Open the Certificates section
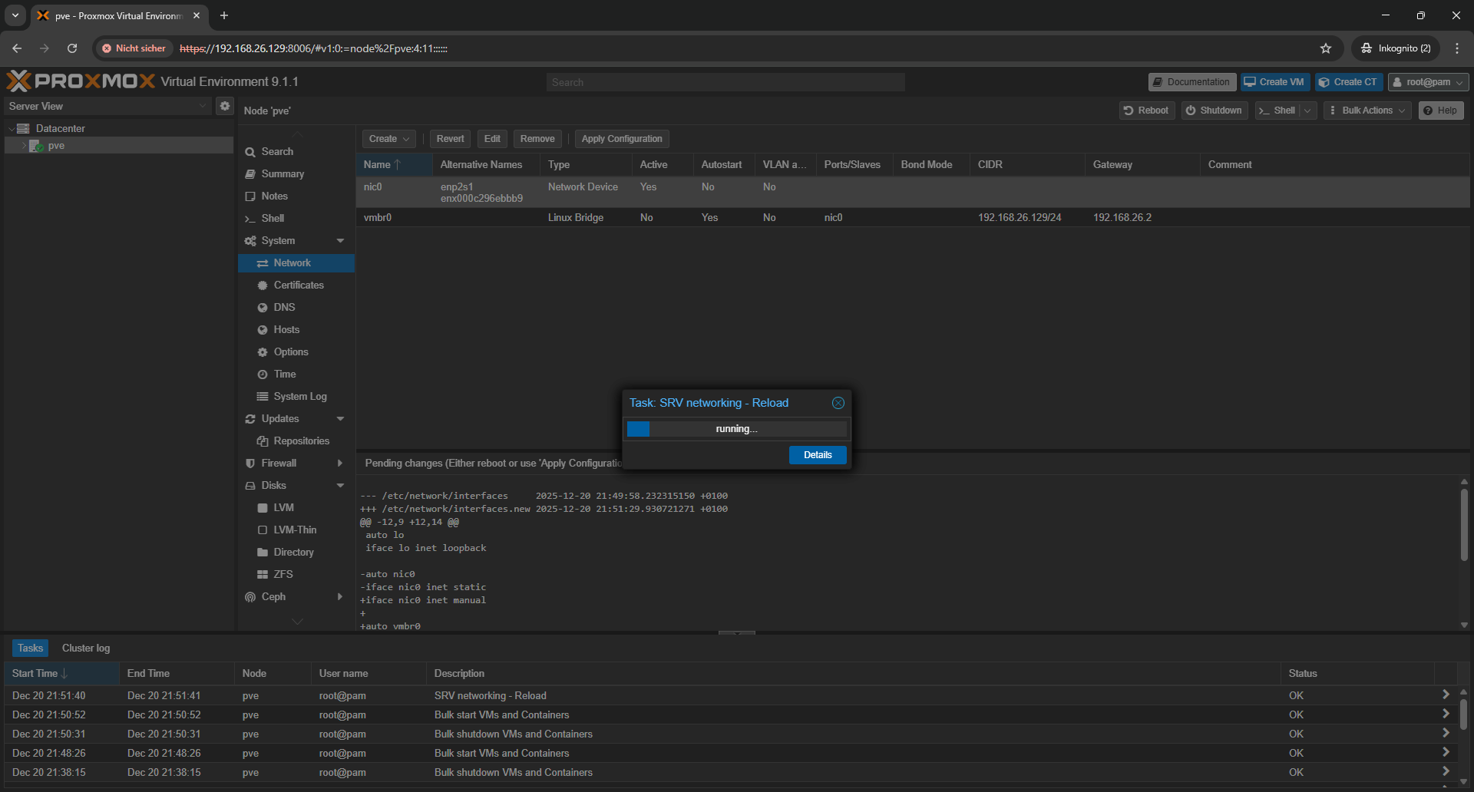Screen dimensions: 1474x792 click(x=298, y=285)
